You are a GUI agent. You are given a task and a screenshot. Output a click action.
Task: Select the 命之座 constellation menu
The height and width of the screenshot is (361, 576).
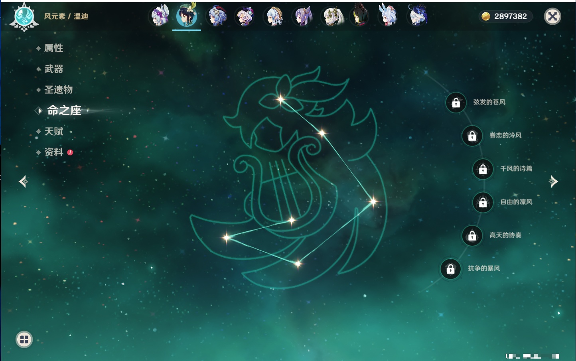click(x=64, y=110)
